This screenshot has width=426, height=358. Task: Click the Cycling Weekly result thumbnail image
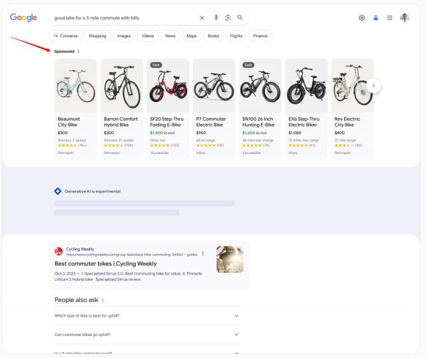point(230,259)
